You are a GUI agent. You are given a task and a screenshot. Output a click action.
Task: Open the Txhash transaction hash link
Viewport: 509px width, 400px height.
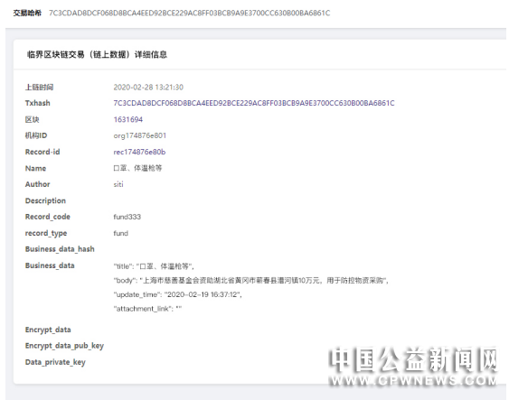click(254, 103)
